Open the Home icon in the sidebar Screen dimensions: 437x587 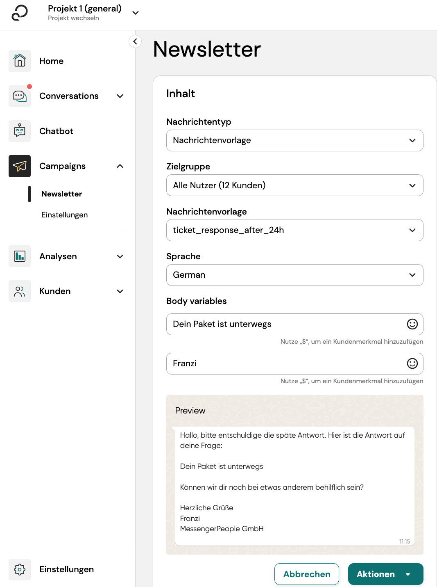[19, 61]
